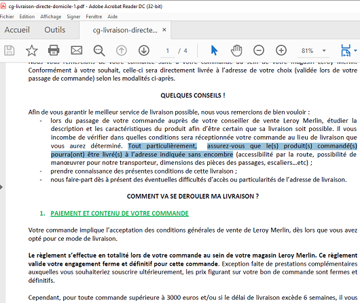Click the page number field showing 1
Image resolution: width=360 pixels, height=303 pixels.
[x=168, y=51]
